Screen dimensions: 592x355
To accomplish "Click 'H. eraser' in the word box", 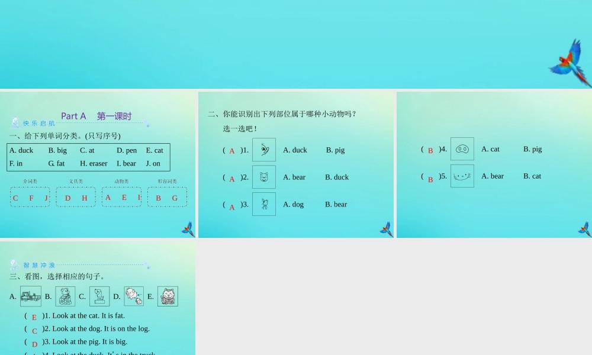I will point(94,163).
